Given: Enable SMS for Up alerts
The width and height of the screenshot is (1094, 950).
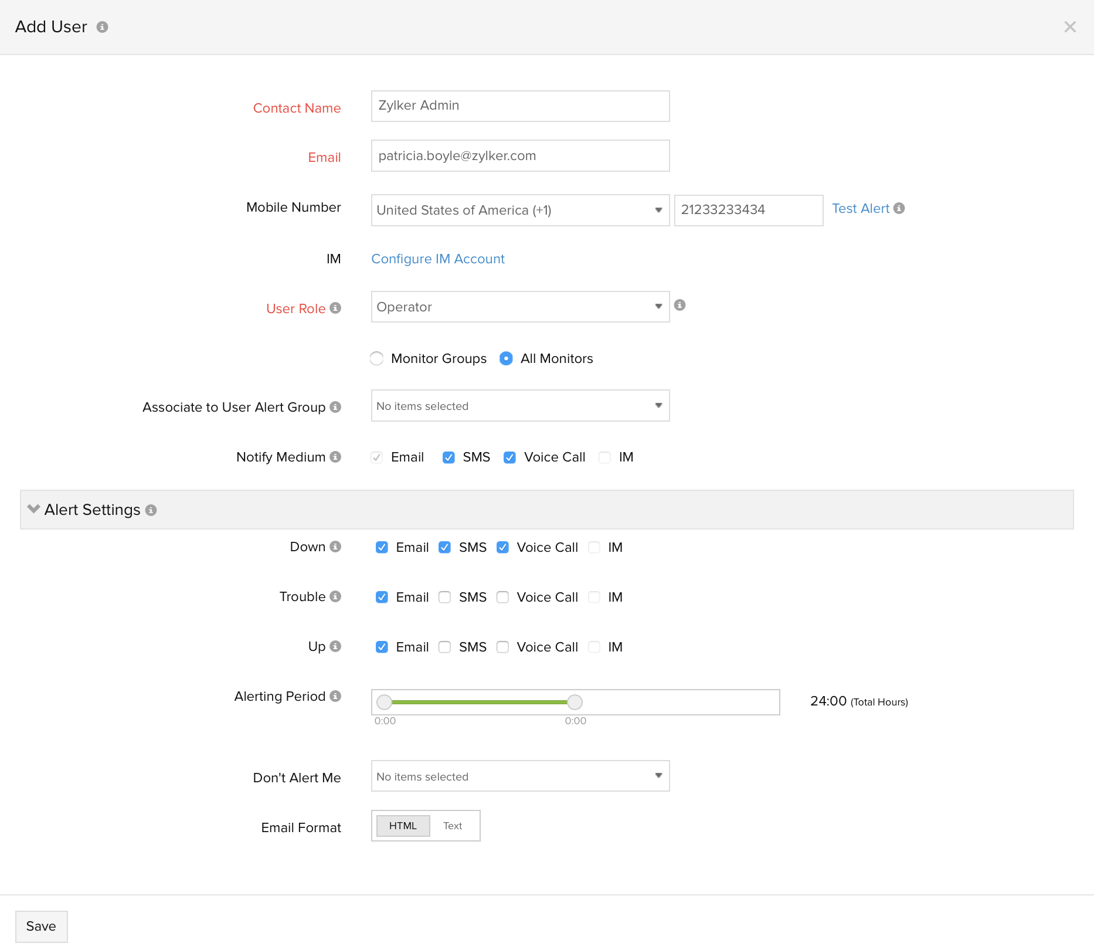Looking at the screenshot, I should pyautogui.click(x=444, y=647).
